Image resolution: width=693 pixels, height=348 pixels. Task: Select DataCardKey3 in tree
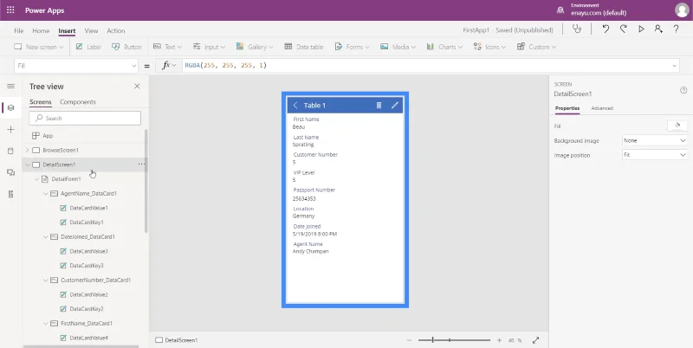(87, 266)
